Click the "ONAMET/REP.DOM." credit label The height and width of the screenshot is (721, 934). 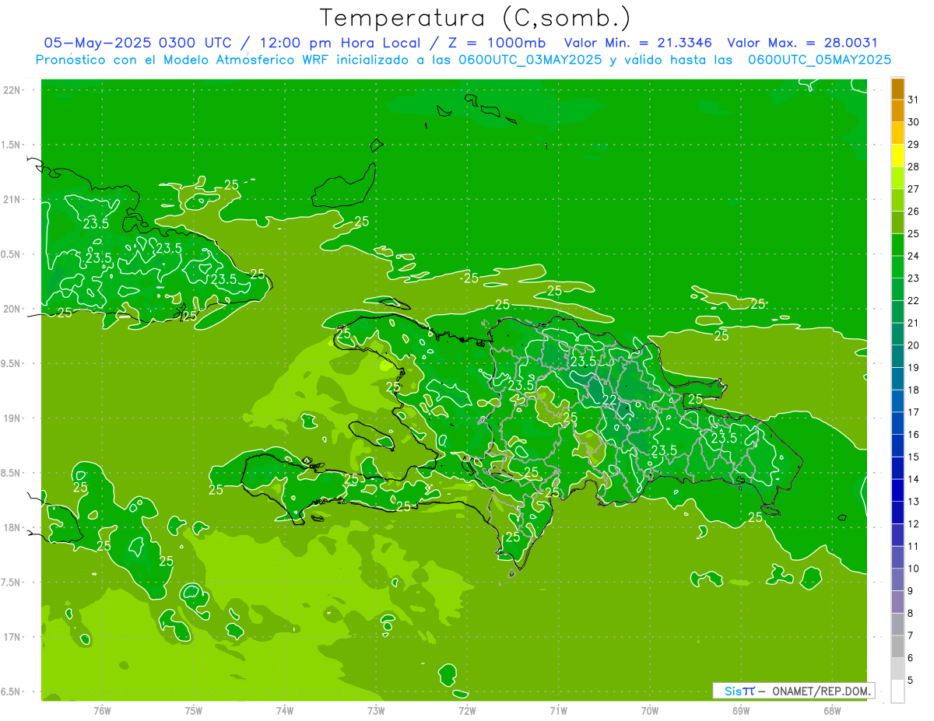(820, 691)
